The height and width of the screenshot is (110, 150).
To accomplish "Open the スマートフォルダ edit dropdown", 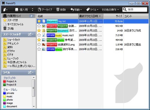I will click(31, 34).
